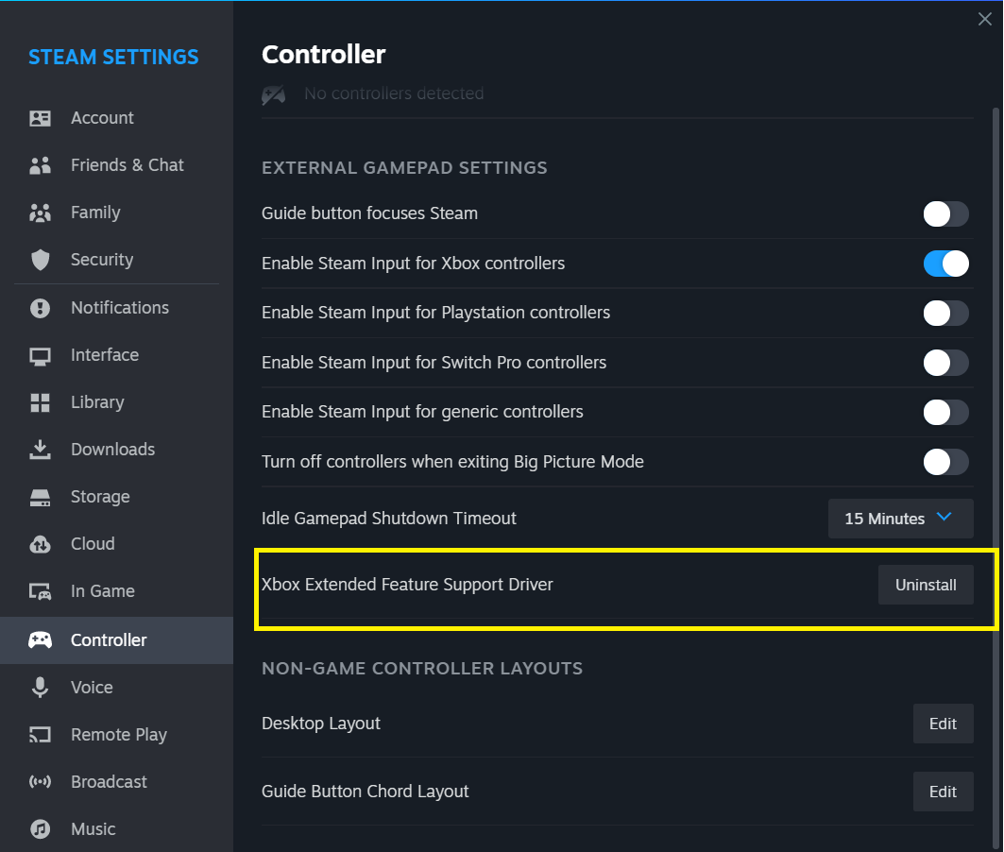Close the Steam Settings window
The image size is (1004, 852).
pos(984,19)
